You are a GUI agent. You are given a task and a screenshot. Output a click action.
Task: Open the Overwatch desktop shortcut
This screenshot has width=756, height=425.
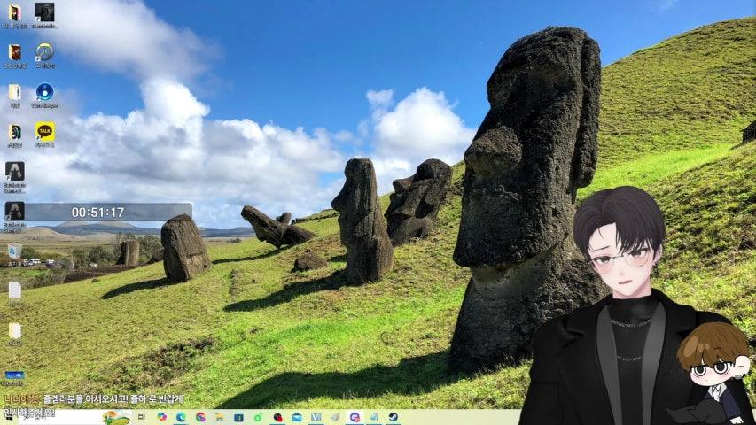tap(44, 51)
